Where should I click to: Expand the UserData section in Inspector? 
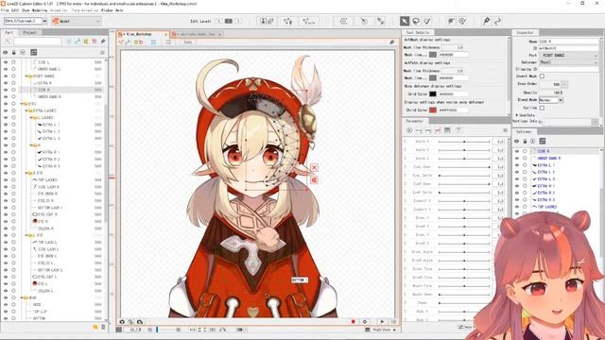[x=517, y=115]
